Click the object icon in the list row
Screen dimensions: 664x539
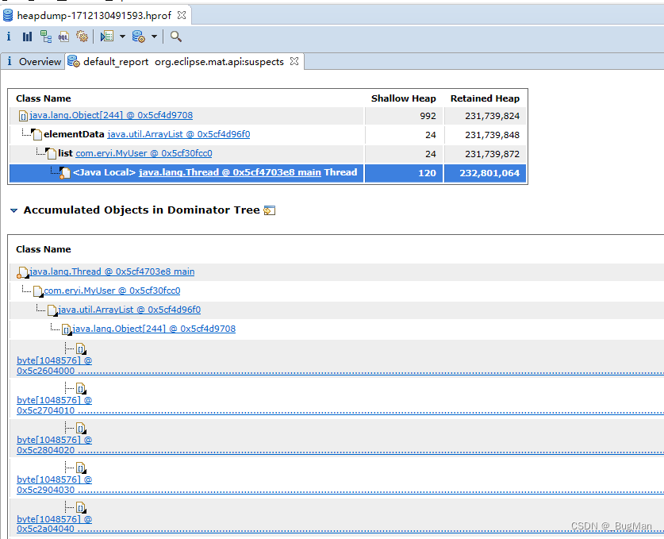pos(52,153)
